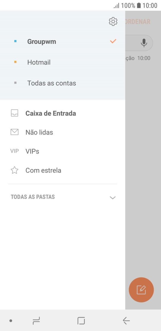This screenshot has width=161, height=331.
Task: Open the ORDENAR sorting options
Action: pyautogui.click(x=140, y=21)
